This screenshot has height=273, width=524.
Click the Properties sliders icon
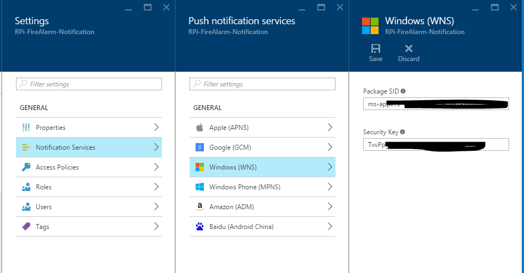pyautogui.click(x=26, y=128)
